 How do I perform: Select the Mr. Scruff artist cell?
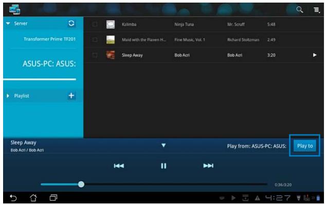pos(236,24)
